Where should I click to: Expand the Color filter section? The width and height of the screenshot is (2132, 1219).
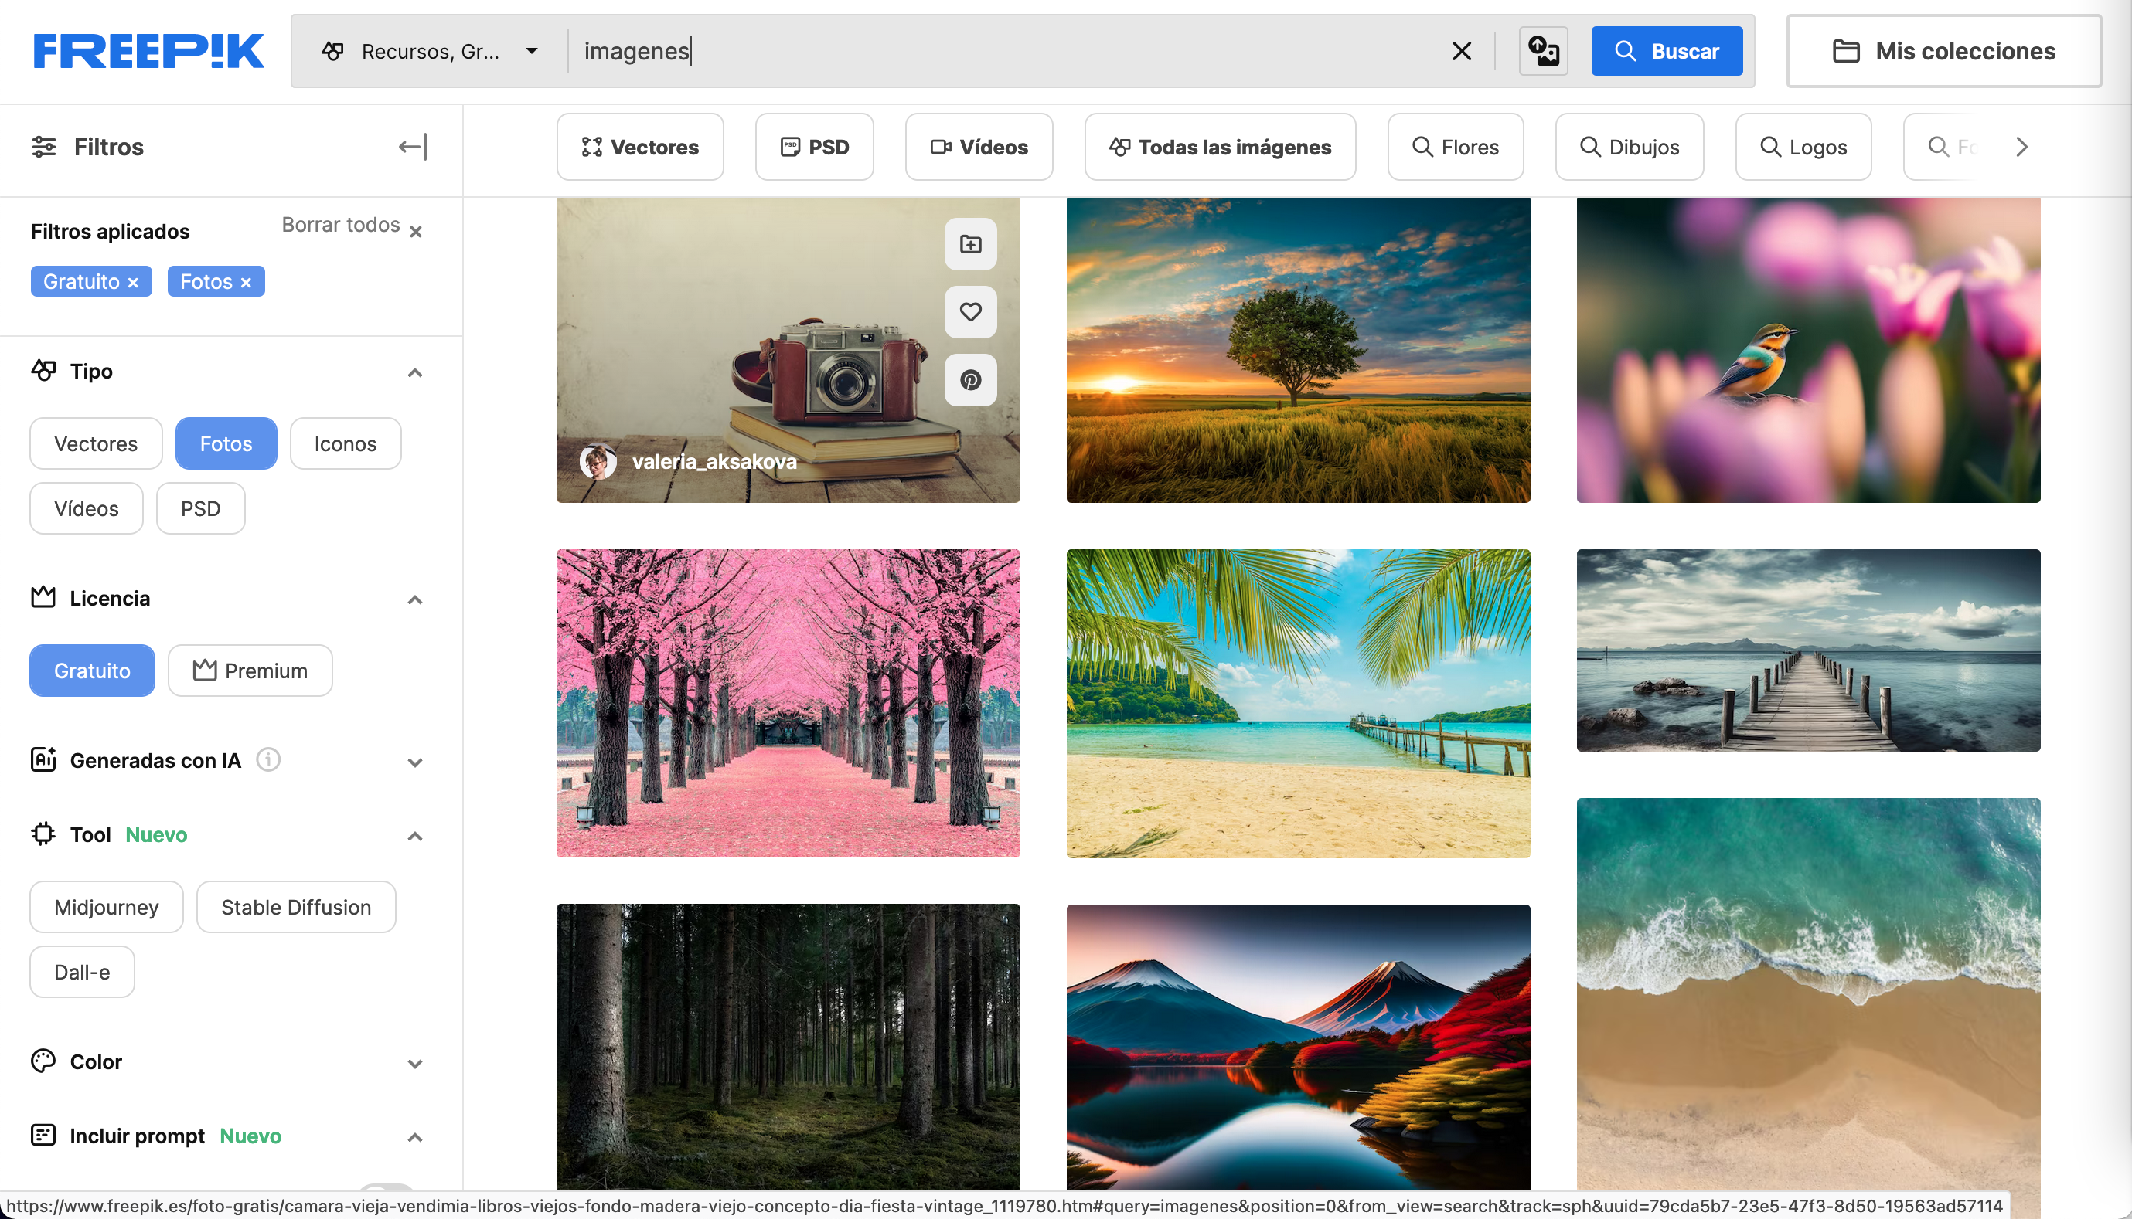[414, 1063]
